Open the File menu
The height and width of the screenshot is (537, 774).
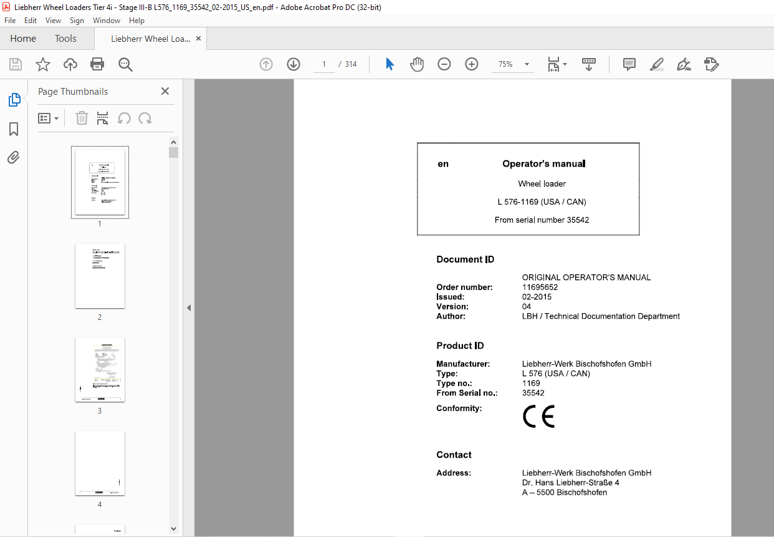[10, 21]
